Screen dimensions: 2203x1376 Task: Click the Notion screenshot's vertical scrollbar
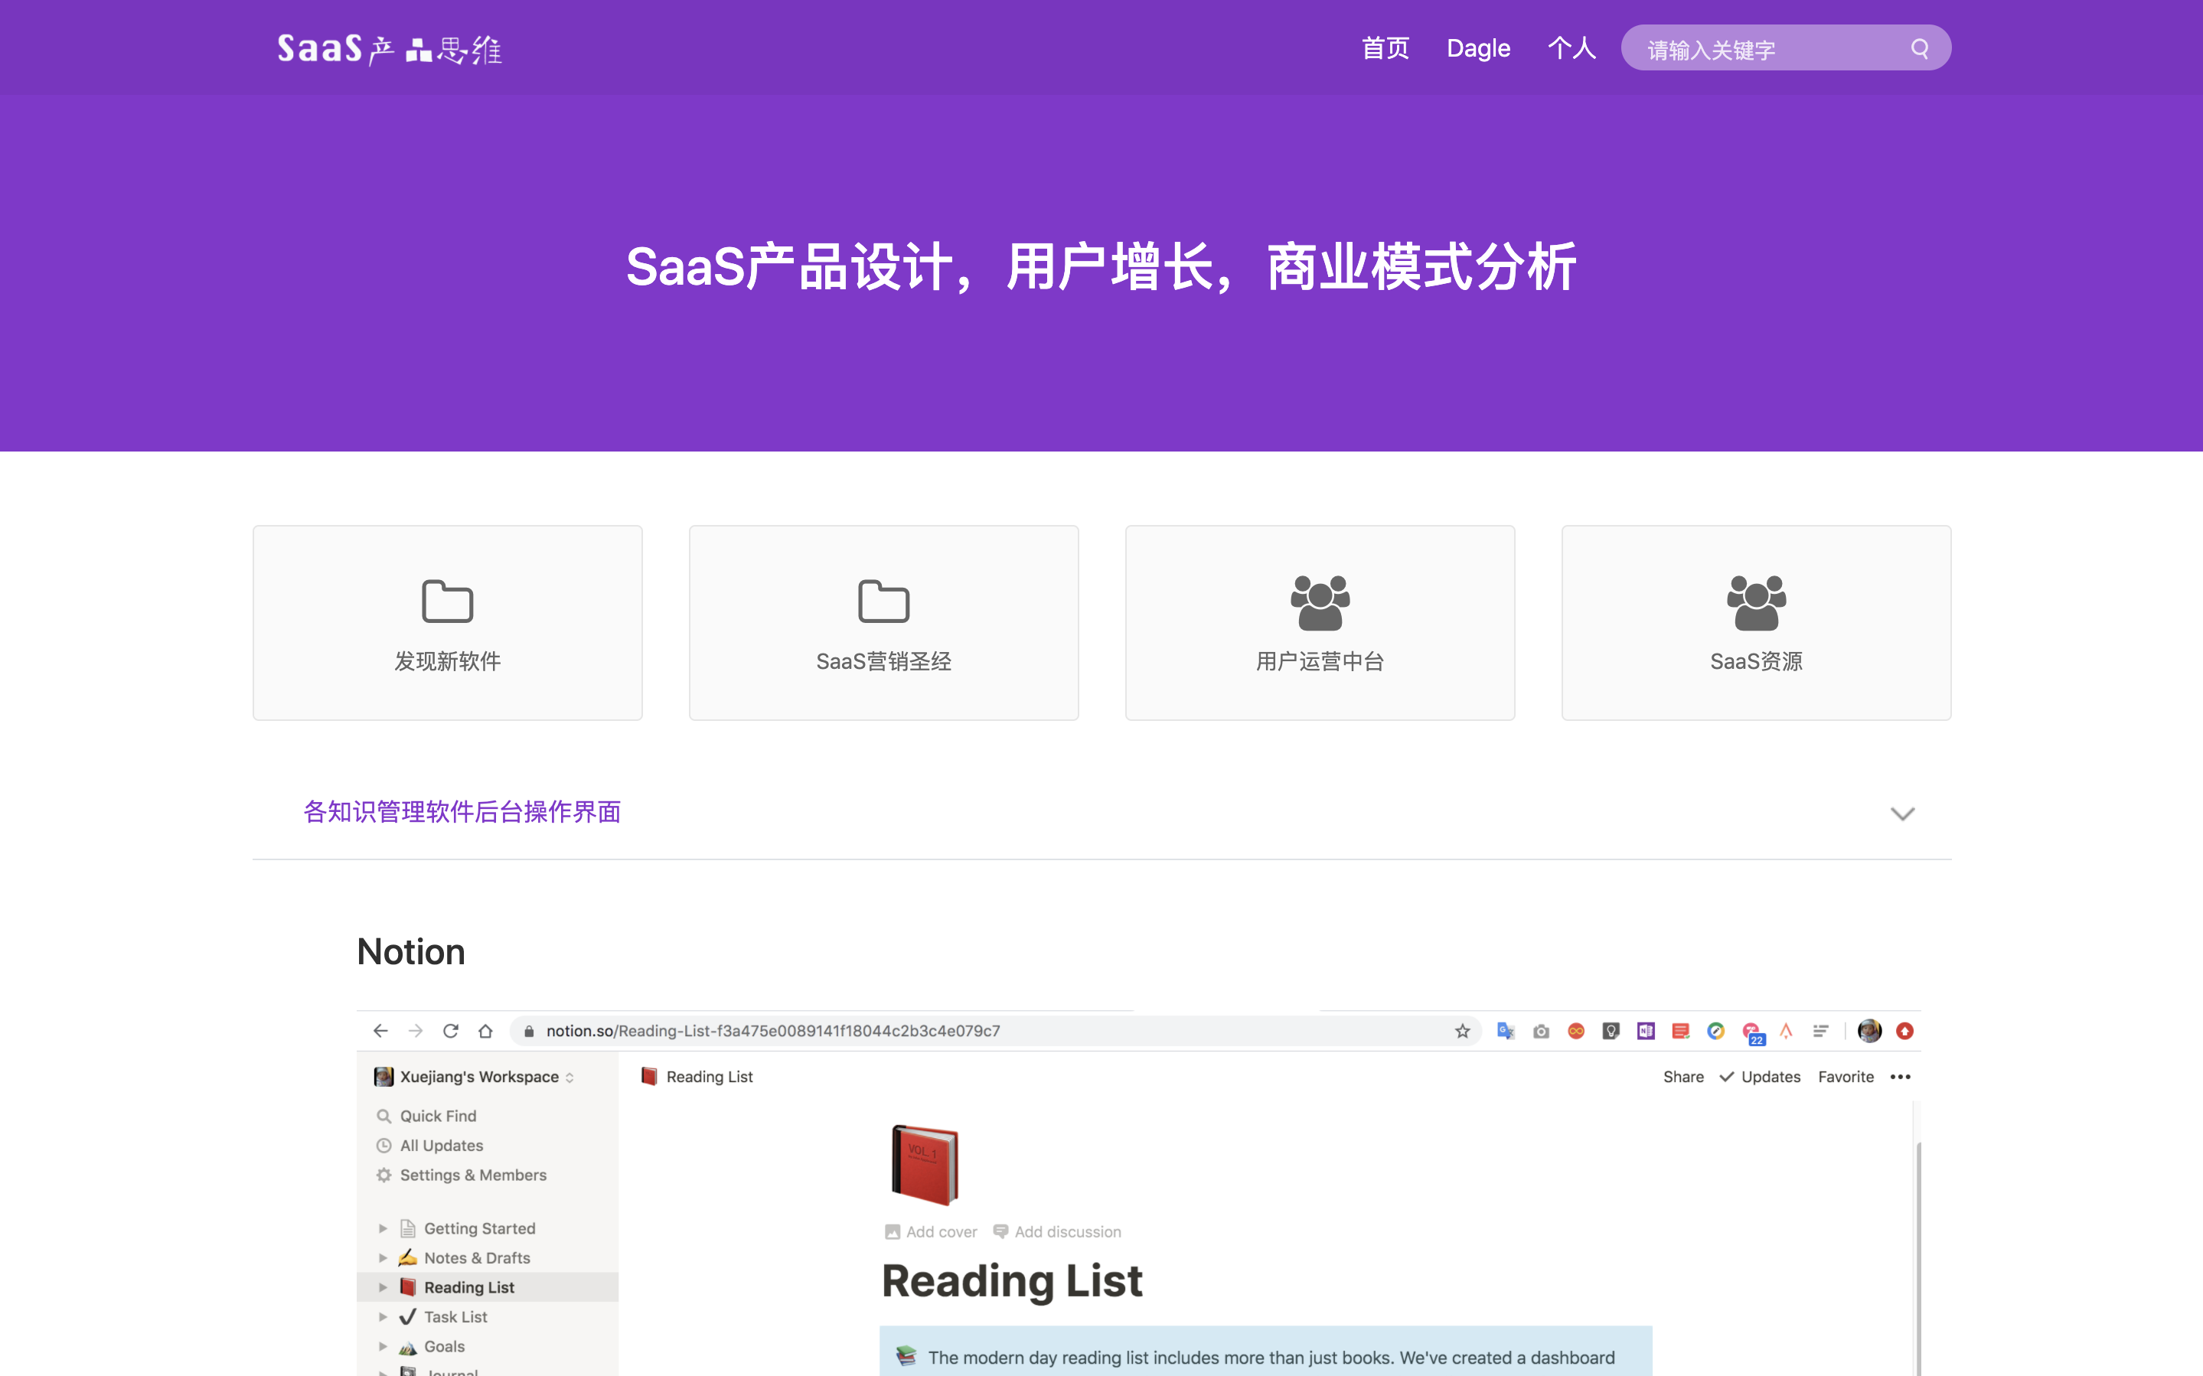pos(1918,1256)
